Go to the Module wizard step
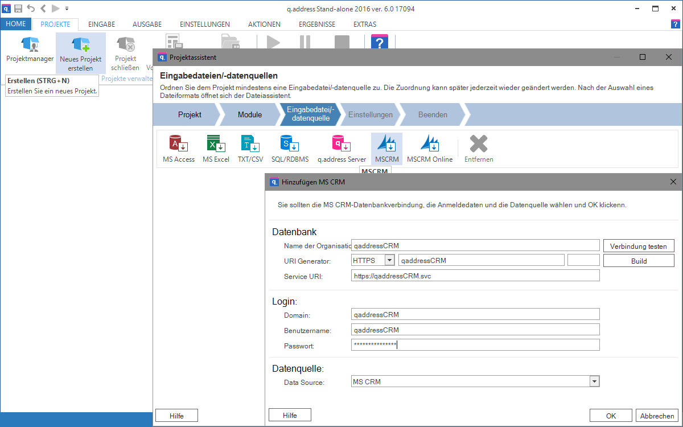Viewport: 683px width, 427px height. pyautogui.click(x=249, y=114)
